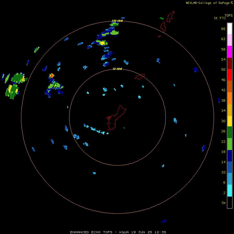Click the navy 22 kft legend swatch

pos(230,156)
